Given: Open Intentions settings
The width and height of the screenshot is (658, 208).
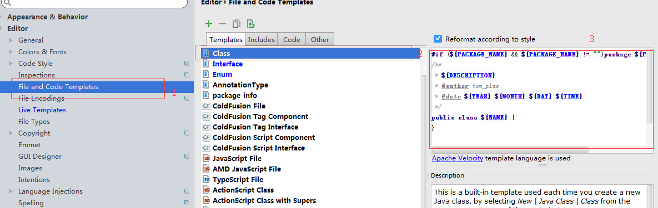Looking at the screenshot, I should click(x=34, y=180).
